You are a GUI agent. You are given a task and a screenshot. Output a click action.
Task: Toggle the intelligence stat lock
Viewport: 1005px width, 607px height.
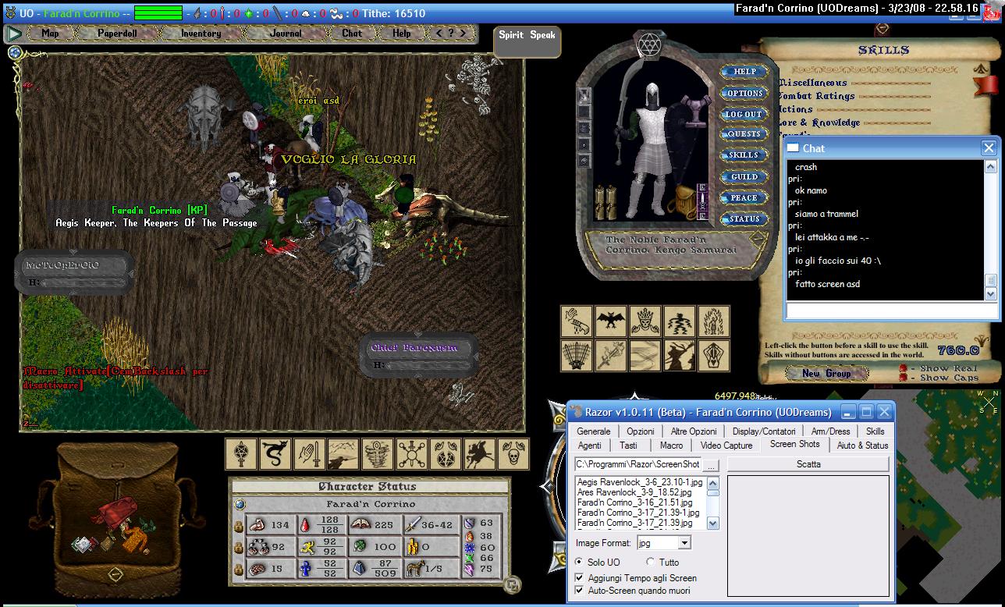point(240,570)
